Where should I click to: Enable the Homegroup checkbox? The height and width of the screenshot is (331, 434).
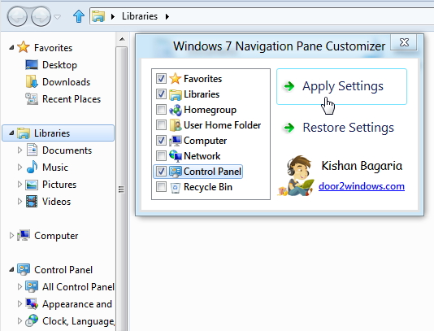(161, 110)
